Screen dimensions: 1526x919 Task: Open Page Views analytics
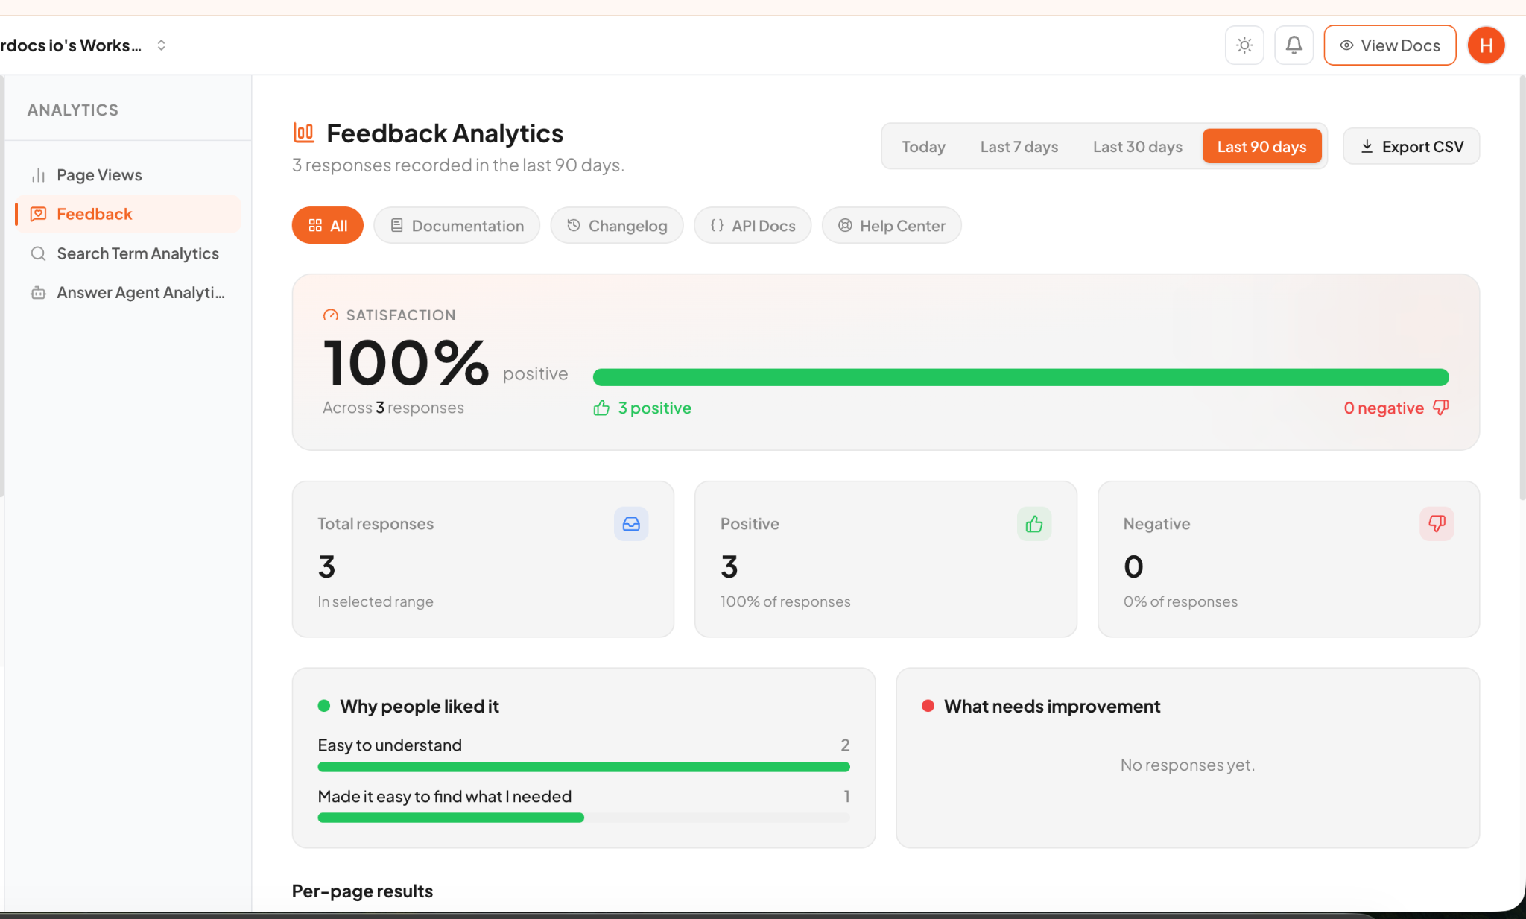pos(127,175)
